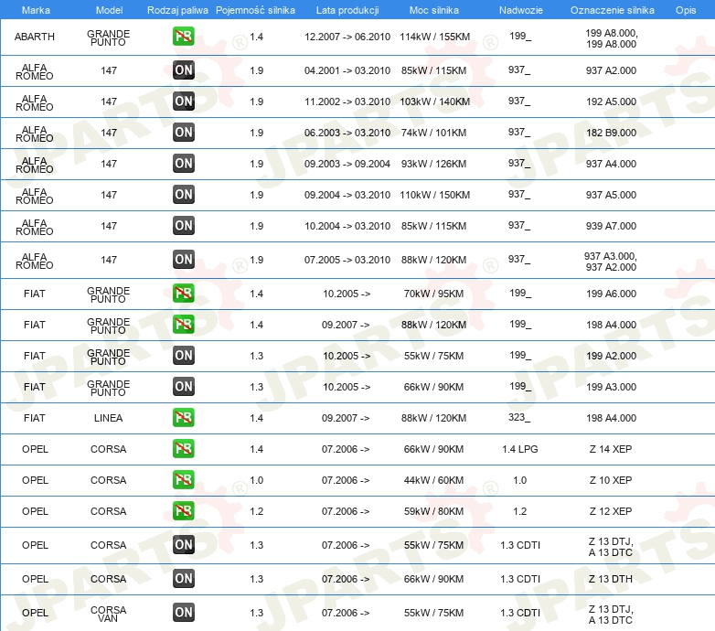Click the ON diesel icon in the Corsa Van row
Viewport: 715px width, 631px height.
click(x=184, y=613)
